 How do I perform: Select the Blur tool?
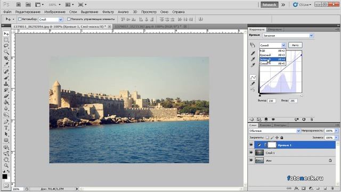point(6,108)
